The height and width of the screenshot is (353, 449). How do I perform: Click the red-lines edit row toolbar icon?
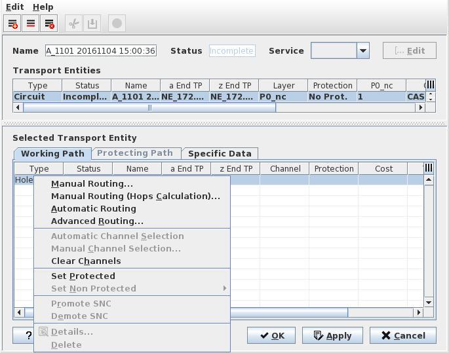pos(30,24)
